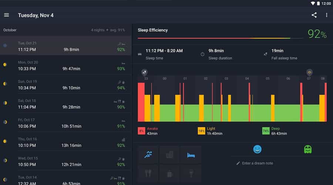Open the Mon, Oct 20 night entry

point(65,65)
